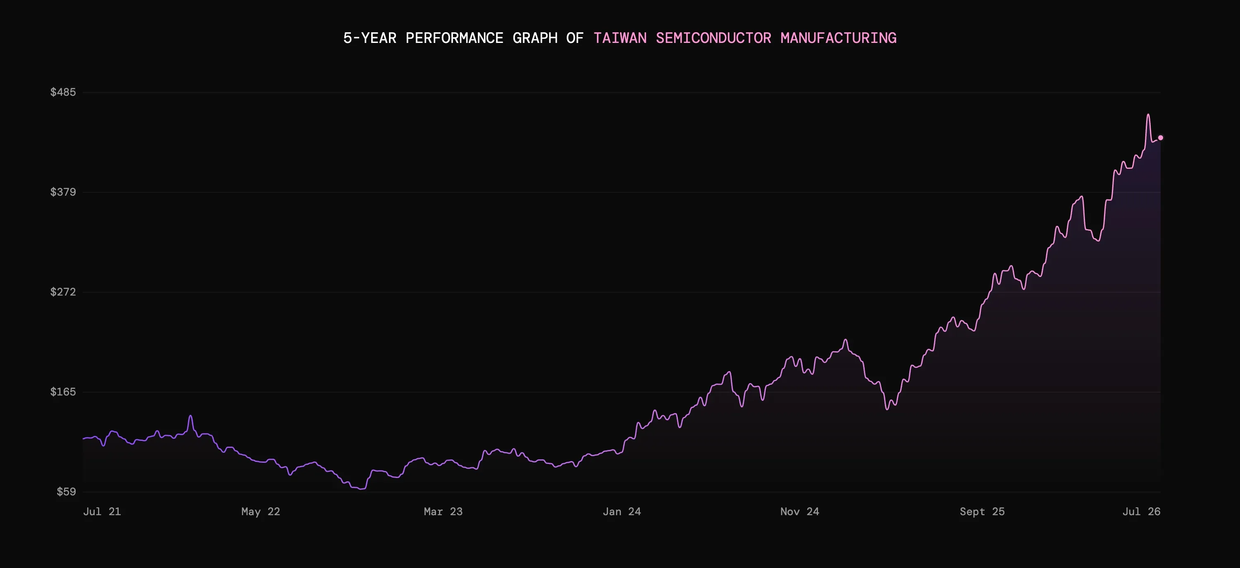Click the 5-Year Performance Graph Of heading
Viewport: 1240px width, 568px height.
pos(463,38)
